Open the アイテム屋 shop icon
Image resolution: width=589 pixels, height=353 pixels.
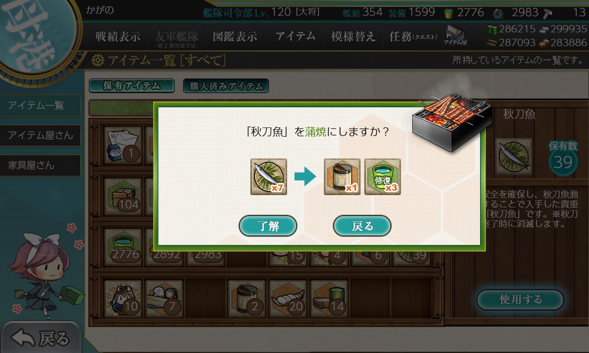(x=455, y=36)
